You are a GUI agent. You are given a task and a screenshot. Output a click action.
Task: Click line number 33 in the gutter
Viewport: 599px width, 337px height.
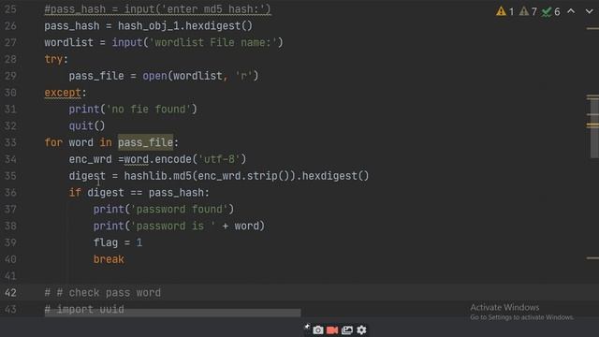[x=10, y=142]
